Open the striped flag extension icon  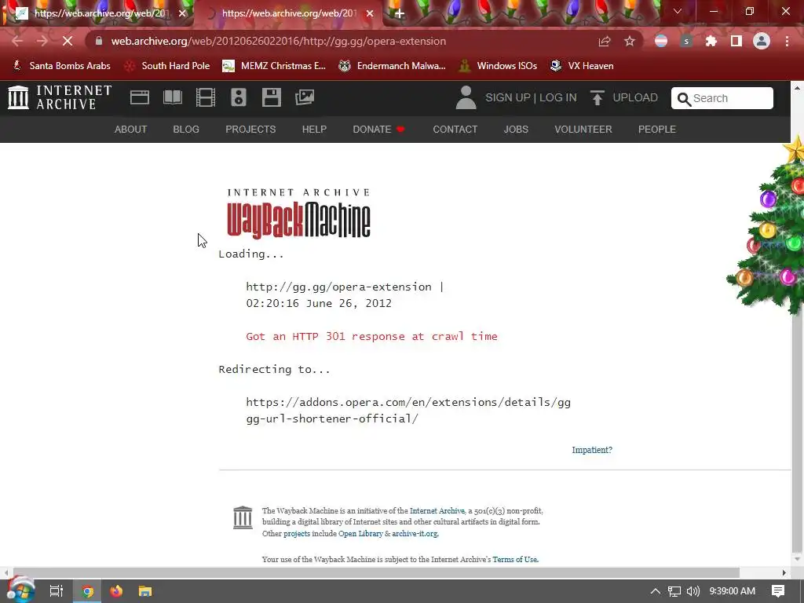click(661, 41)
